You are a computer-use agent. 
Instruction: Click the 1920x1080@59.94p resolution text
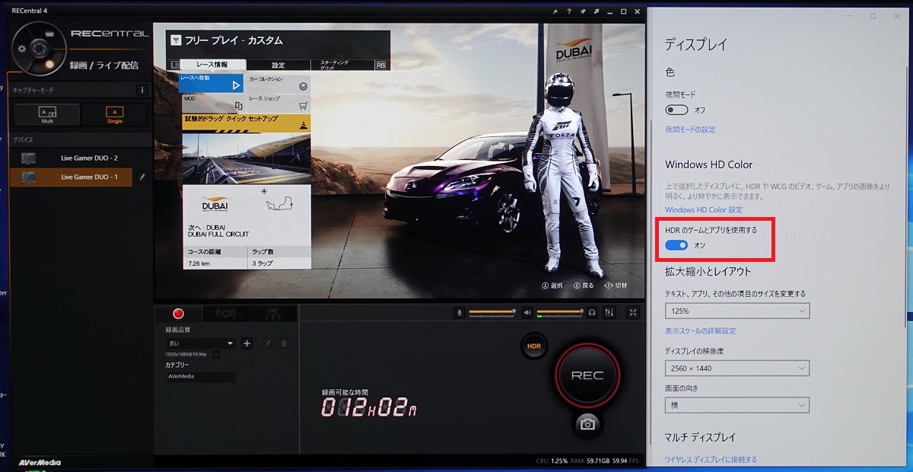pyautogui.click(x=188, y=355)
